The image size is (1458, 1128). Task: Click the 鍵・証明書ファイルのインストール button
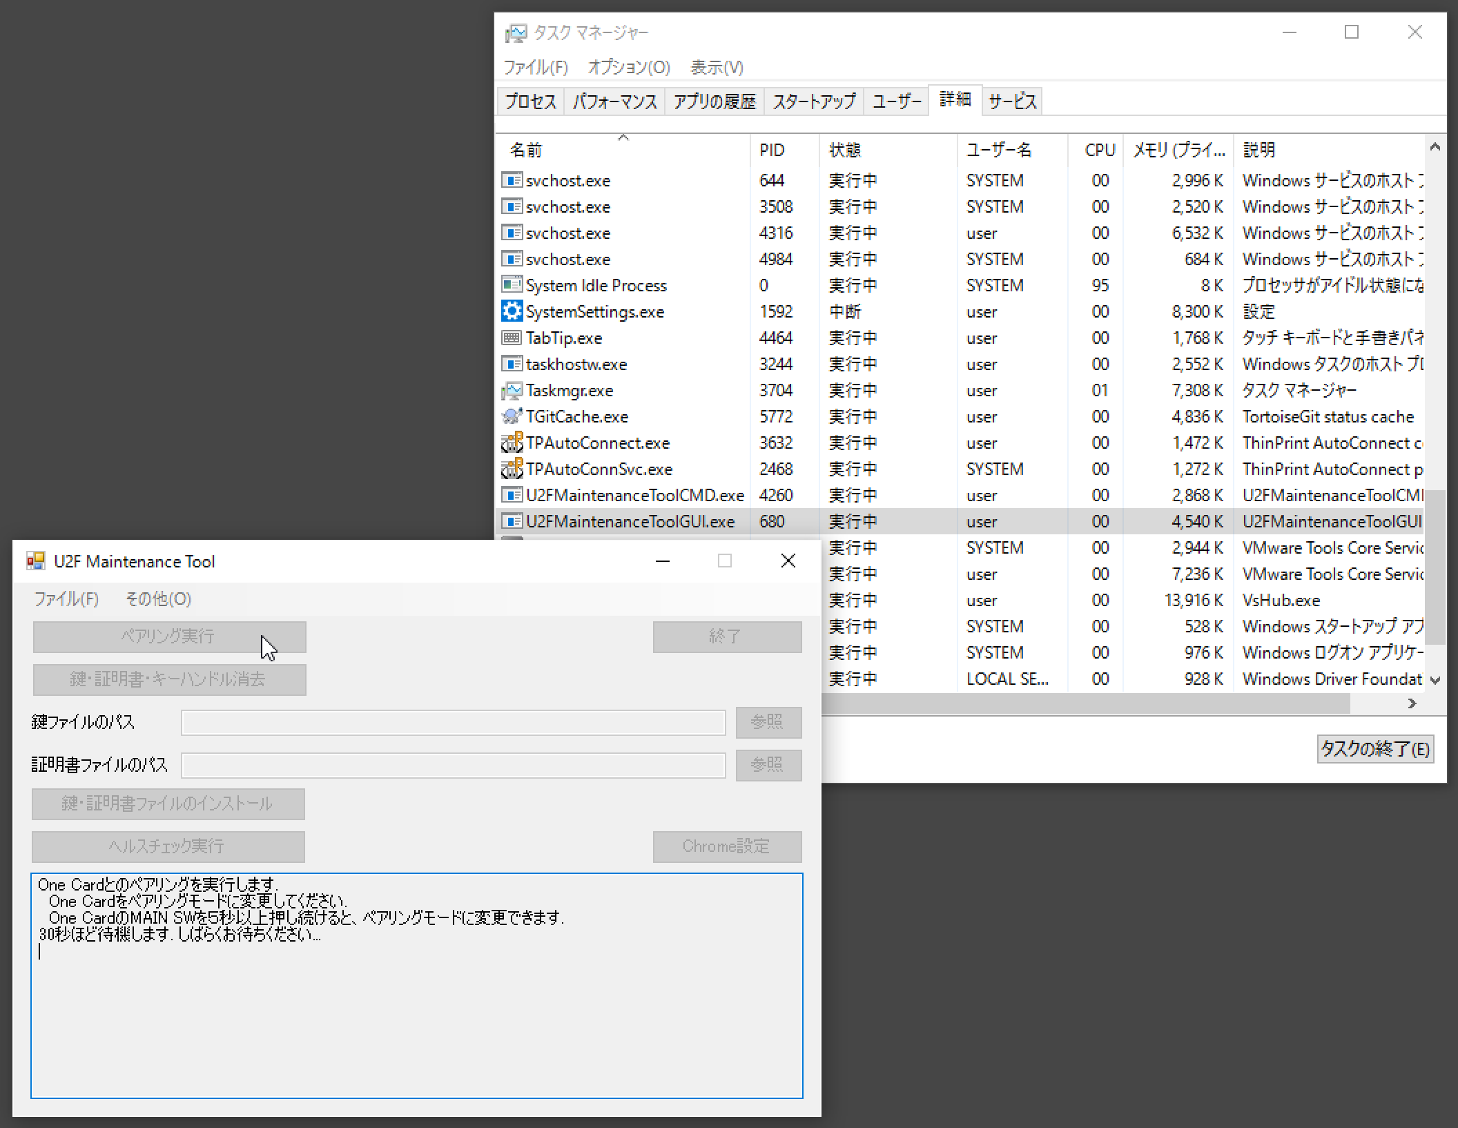168,804
